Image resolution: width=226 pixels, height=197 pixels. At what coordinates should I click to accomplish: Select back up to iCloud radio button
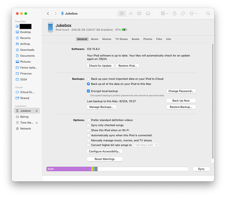[x=88, y=79]
